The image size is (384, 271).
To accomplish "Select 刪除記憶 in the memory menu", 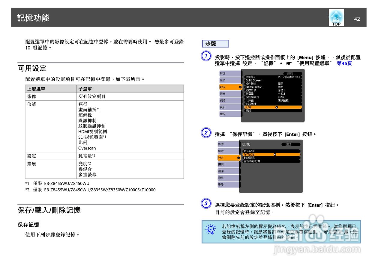I will (x=249, y=158).
